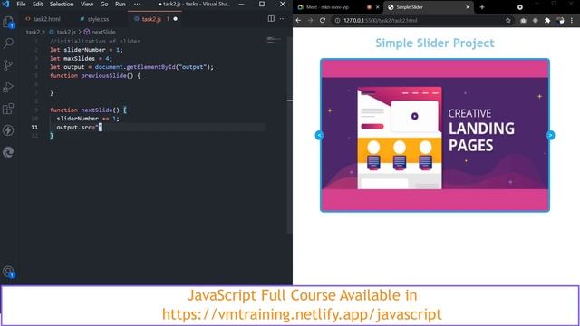The image size is (580, 326).
Task: Open the browser menu three dots
Action: point(572,21)
